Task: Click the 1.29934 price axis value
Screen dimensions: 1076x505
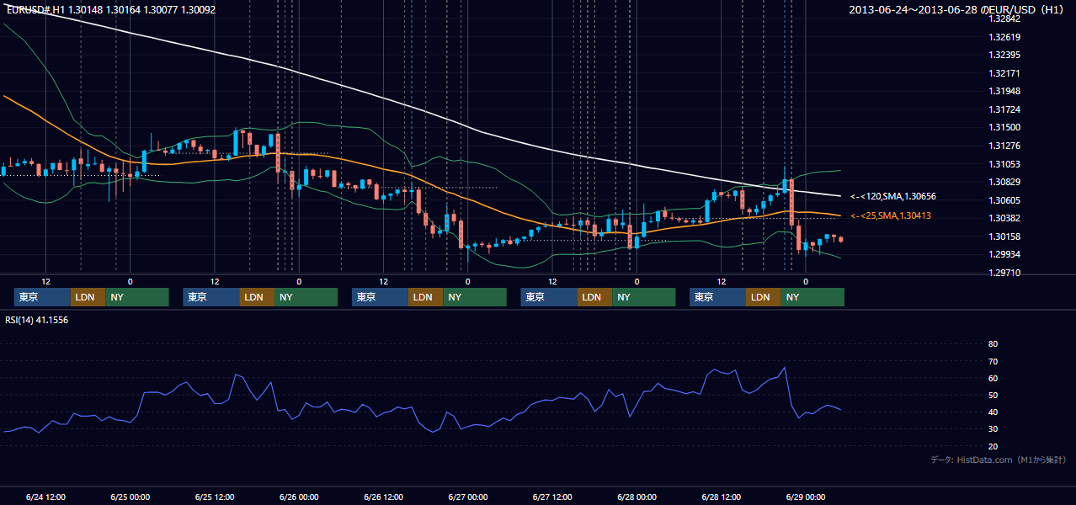Action: pyautogui.click(x=1005, y=254)
